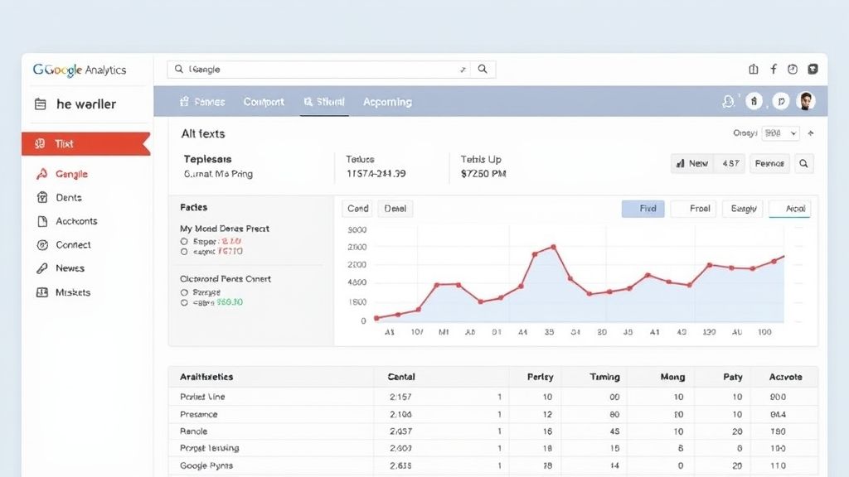Open the Cond dropdown above the chart
The image size is (849, 477).
[x=357, y=208]
